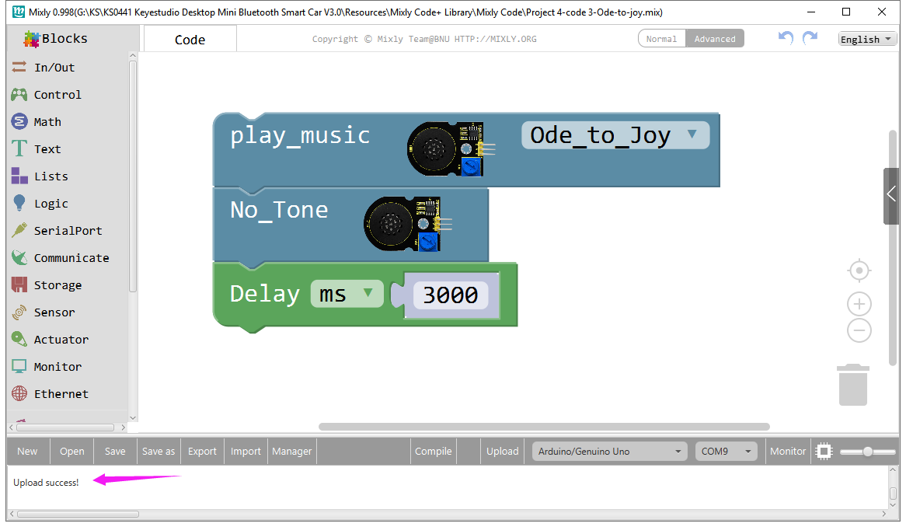This screenshot has width=906, height=527.
Task: Click the Mixly app icon in title bar
Action: [19, 12]
